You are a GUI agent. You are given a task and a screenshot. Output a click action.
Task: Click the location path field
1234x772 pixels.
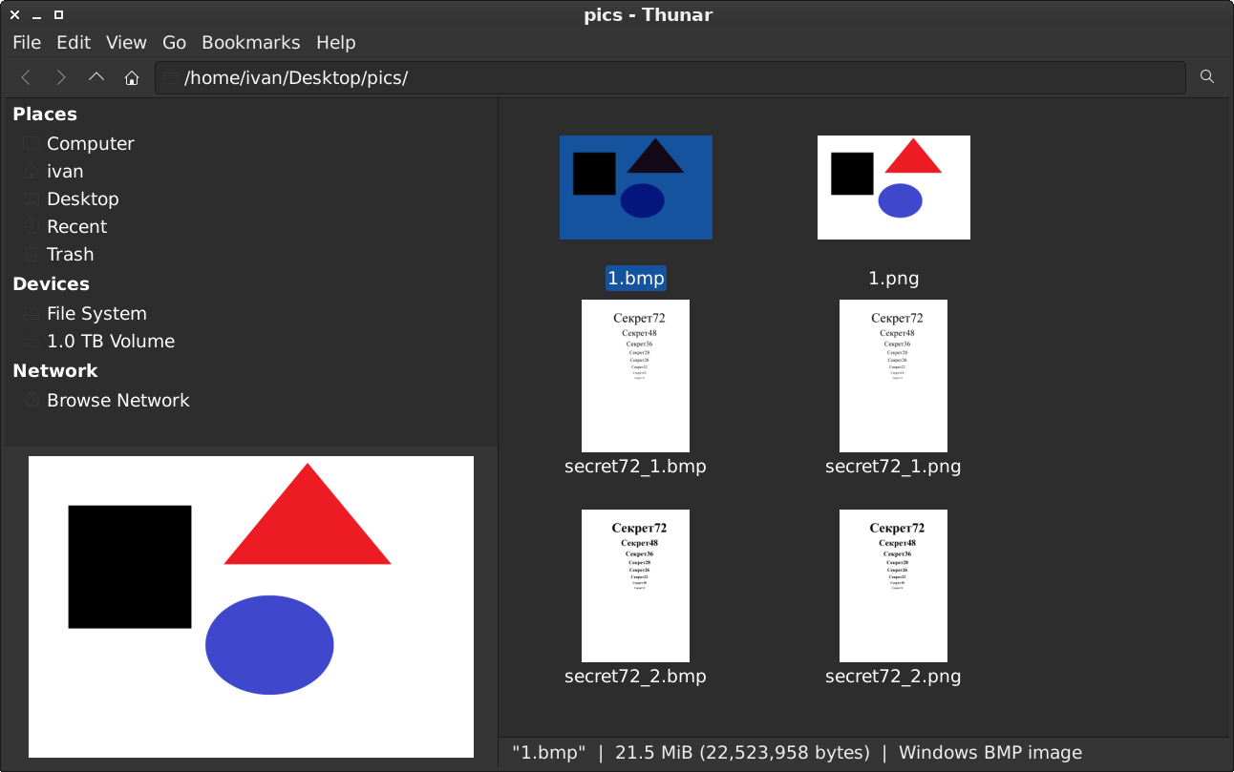point(670,78)
